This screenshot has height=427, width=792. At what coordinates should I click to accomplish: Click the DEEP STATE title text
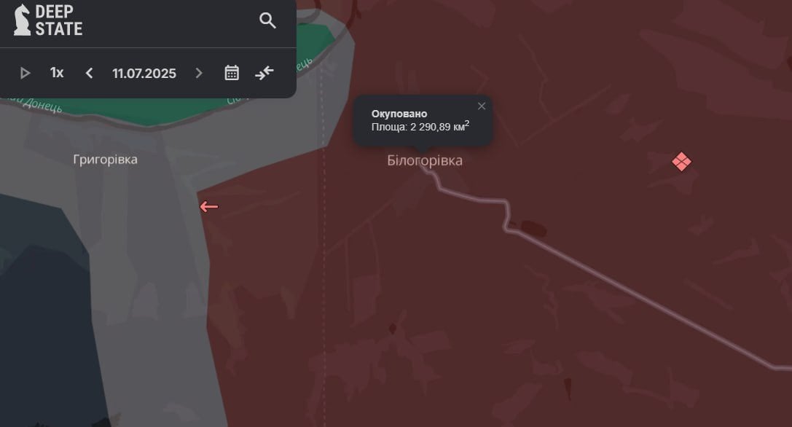tap(58, 20)
